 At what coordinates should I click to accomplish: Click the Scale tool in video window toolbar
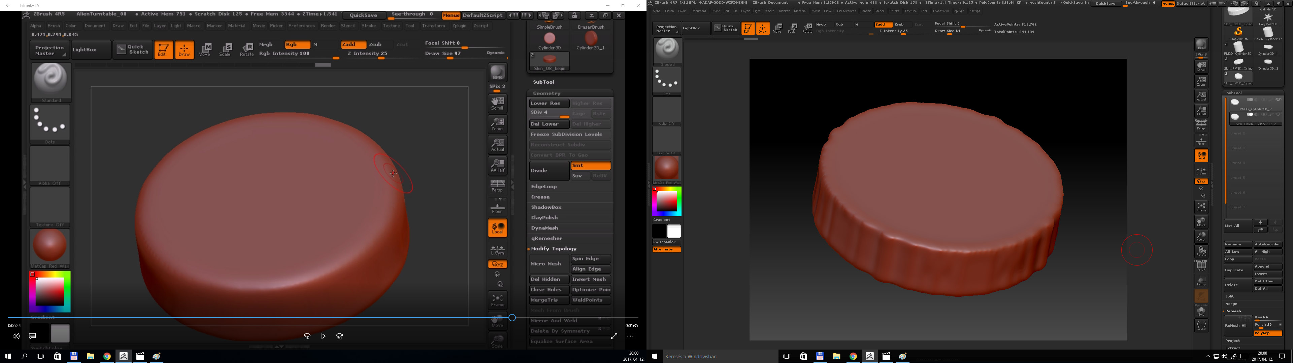point(225,50)
